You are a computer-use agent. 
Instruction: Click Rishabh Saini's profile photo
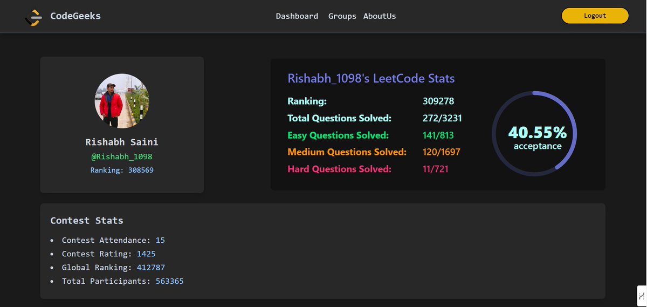(x=122, y=101)
